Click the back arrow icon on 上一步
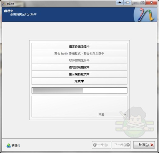159x153 pixels. point(95,145)
